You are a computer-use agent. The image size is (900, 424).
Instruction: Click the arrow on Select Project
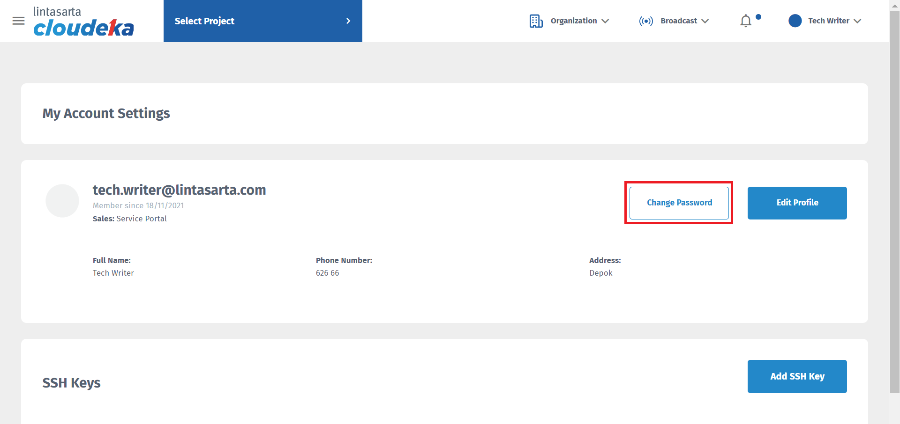tap(348, 21)
